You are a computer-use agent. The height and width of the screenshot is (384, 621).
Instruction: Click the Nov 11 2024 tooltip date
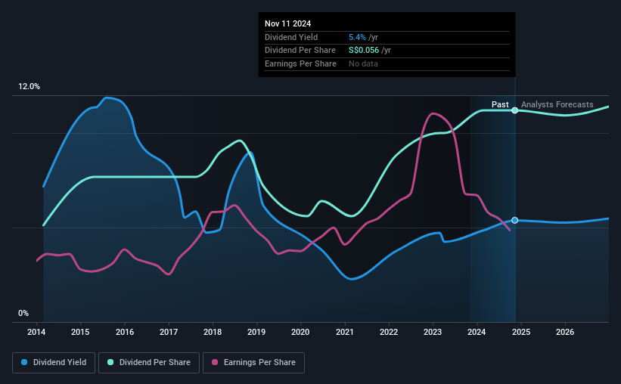(x=288, y=23)
